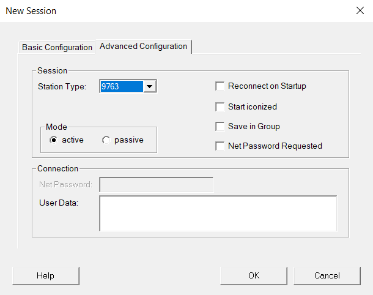373x295 pixels.
Task: Enable Net Password Requested checkbox
Action: (x=220, y=146)
